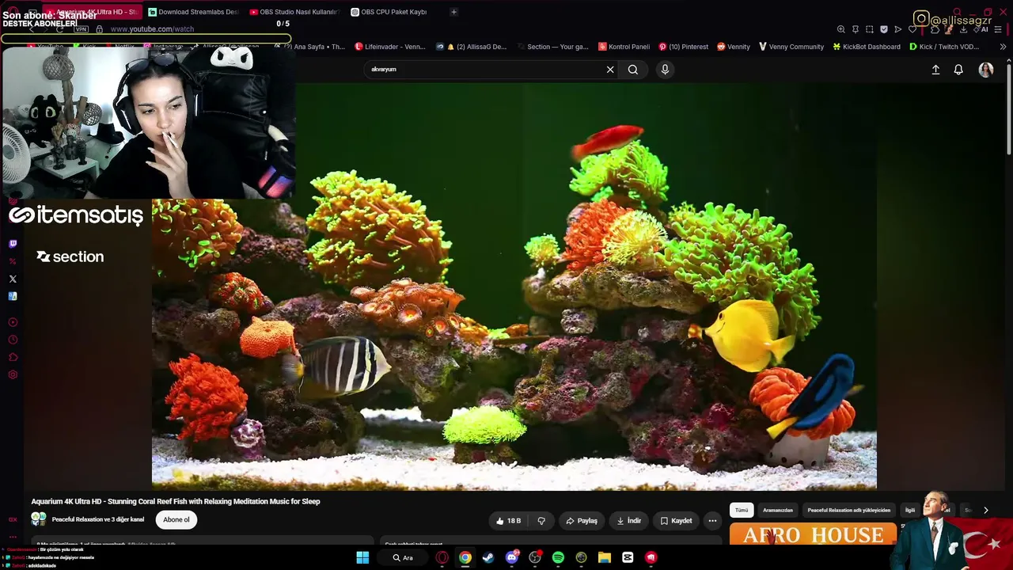Open the Windows Start menu

tap(362, 557)
